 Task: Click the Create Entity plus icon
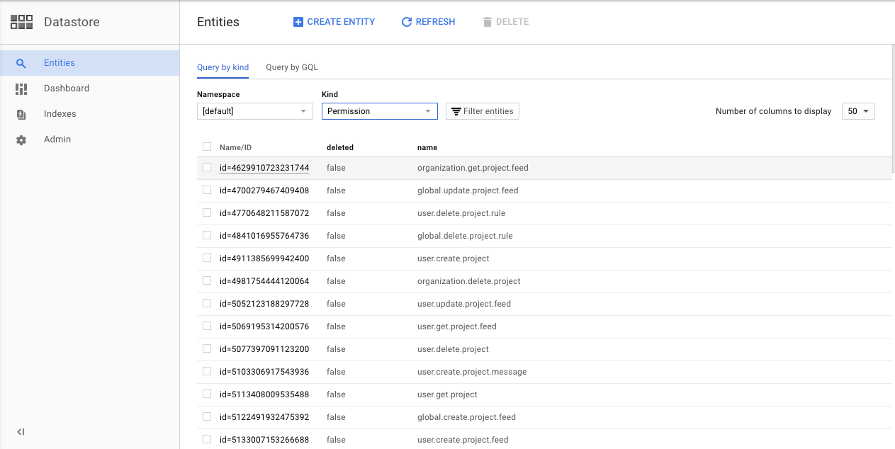point(298,22)
